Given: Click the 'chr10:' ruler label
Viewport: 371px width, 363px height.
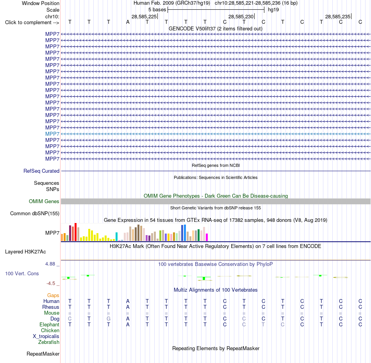Looking at the screenshot, I should click(52, 16).
